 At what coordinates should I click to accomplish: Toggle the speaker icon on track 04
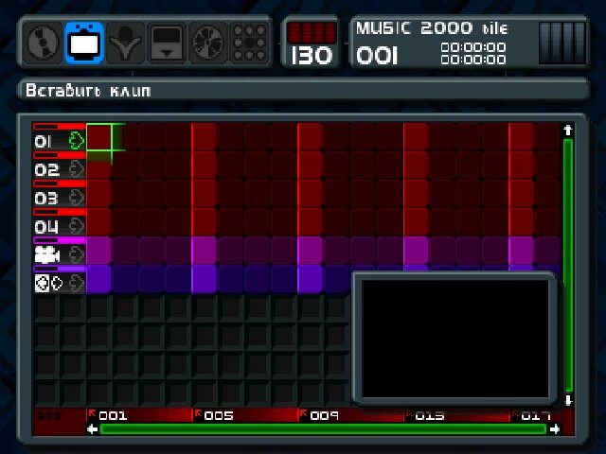click(77, 226)
